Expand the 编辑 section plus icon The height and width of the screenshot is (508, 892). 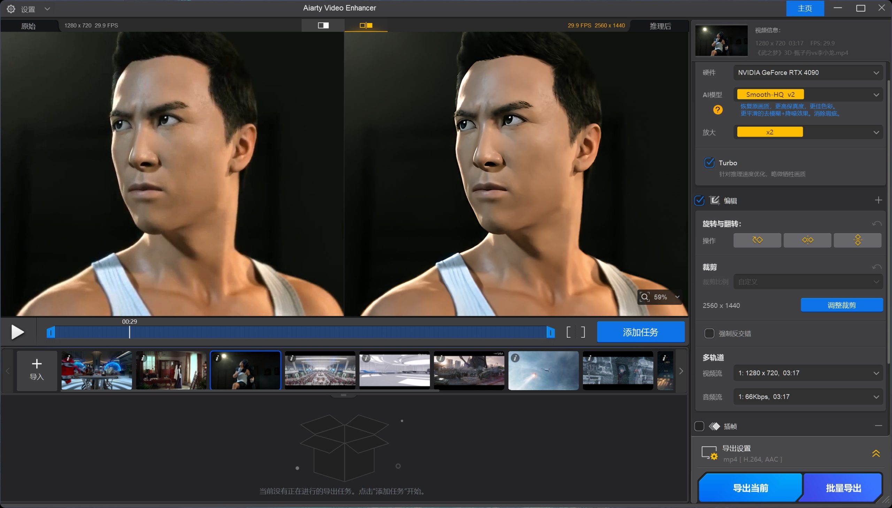coord(878,200)
